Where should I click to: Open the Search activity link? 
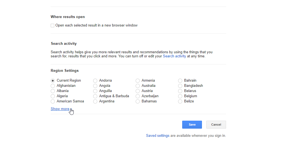(174, 56)
